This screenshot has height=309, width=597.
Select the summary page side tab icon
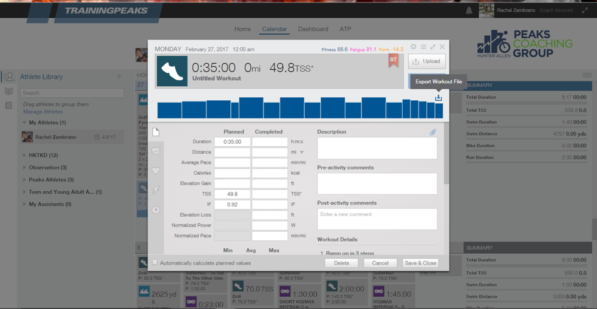(155, 132)
